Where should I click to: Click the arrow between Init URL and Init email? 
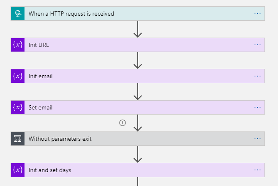tap(138, 60)
